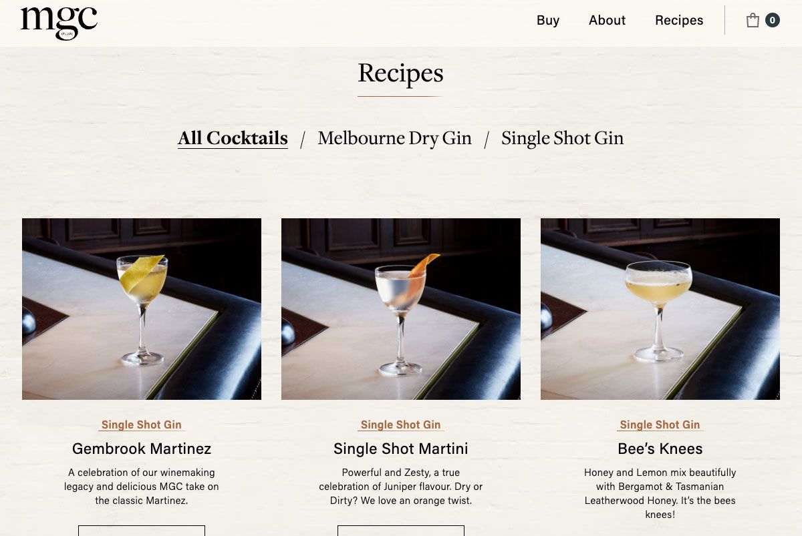Go to the About page
The height and width of the screenshot is (536, 802).
click(x=607, y=20)
